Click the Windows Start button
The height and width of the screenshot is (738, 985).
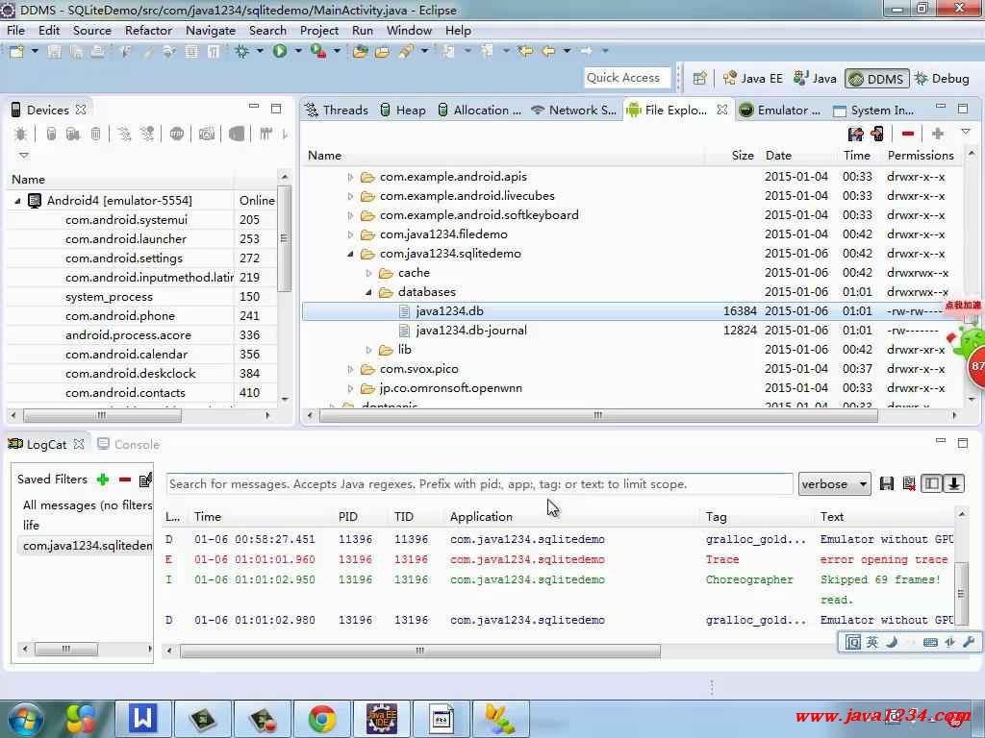click(x=25, y=720)
